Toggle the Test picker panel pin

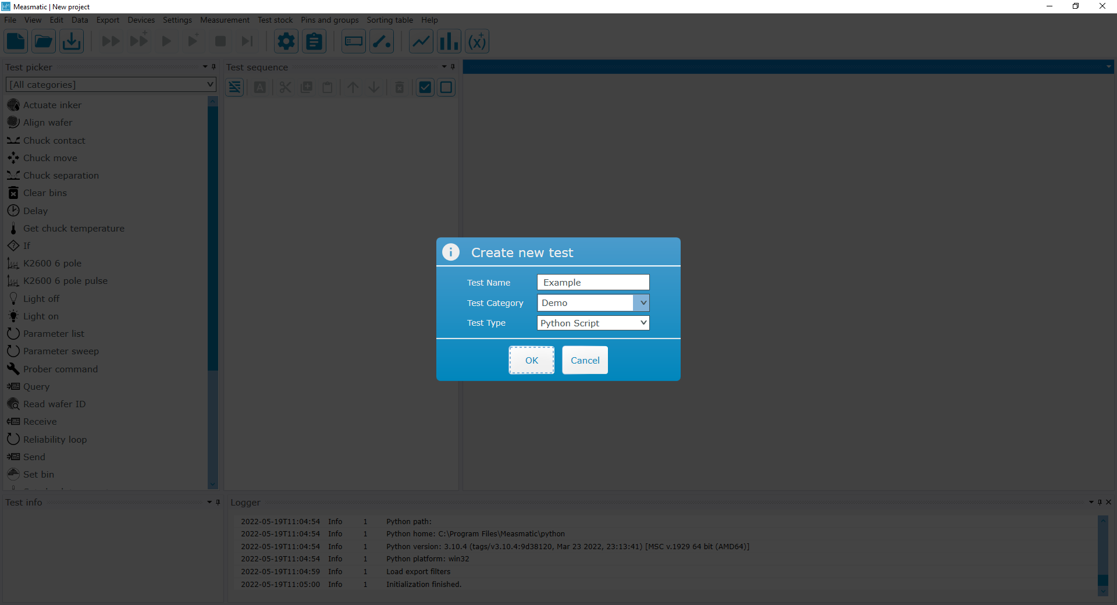point(214,67)
